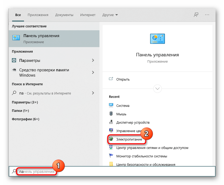The image size is (224, 185).
Task: Open Центр управления сетями и общим доступом
Action: point(152,148)
